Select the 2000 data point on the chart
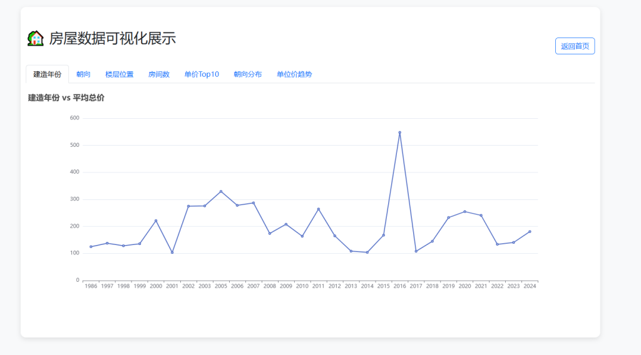The height and width of the screenshot is (355, 641). coord(156,221)
